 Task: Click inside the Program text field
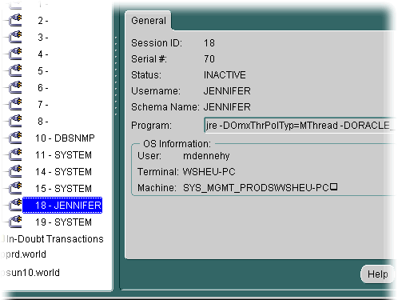300,125
